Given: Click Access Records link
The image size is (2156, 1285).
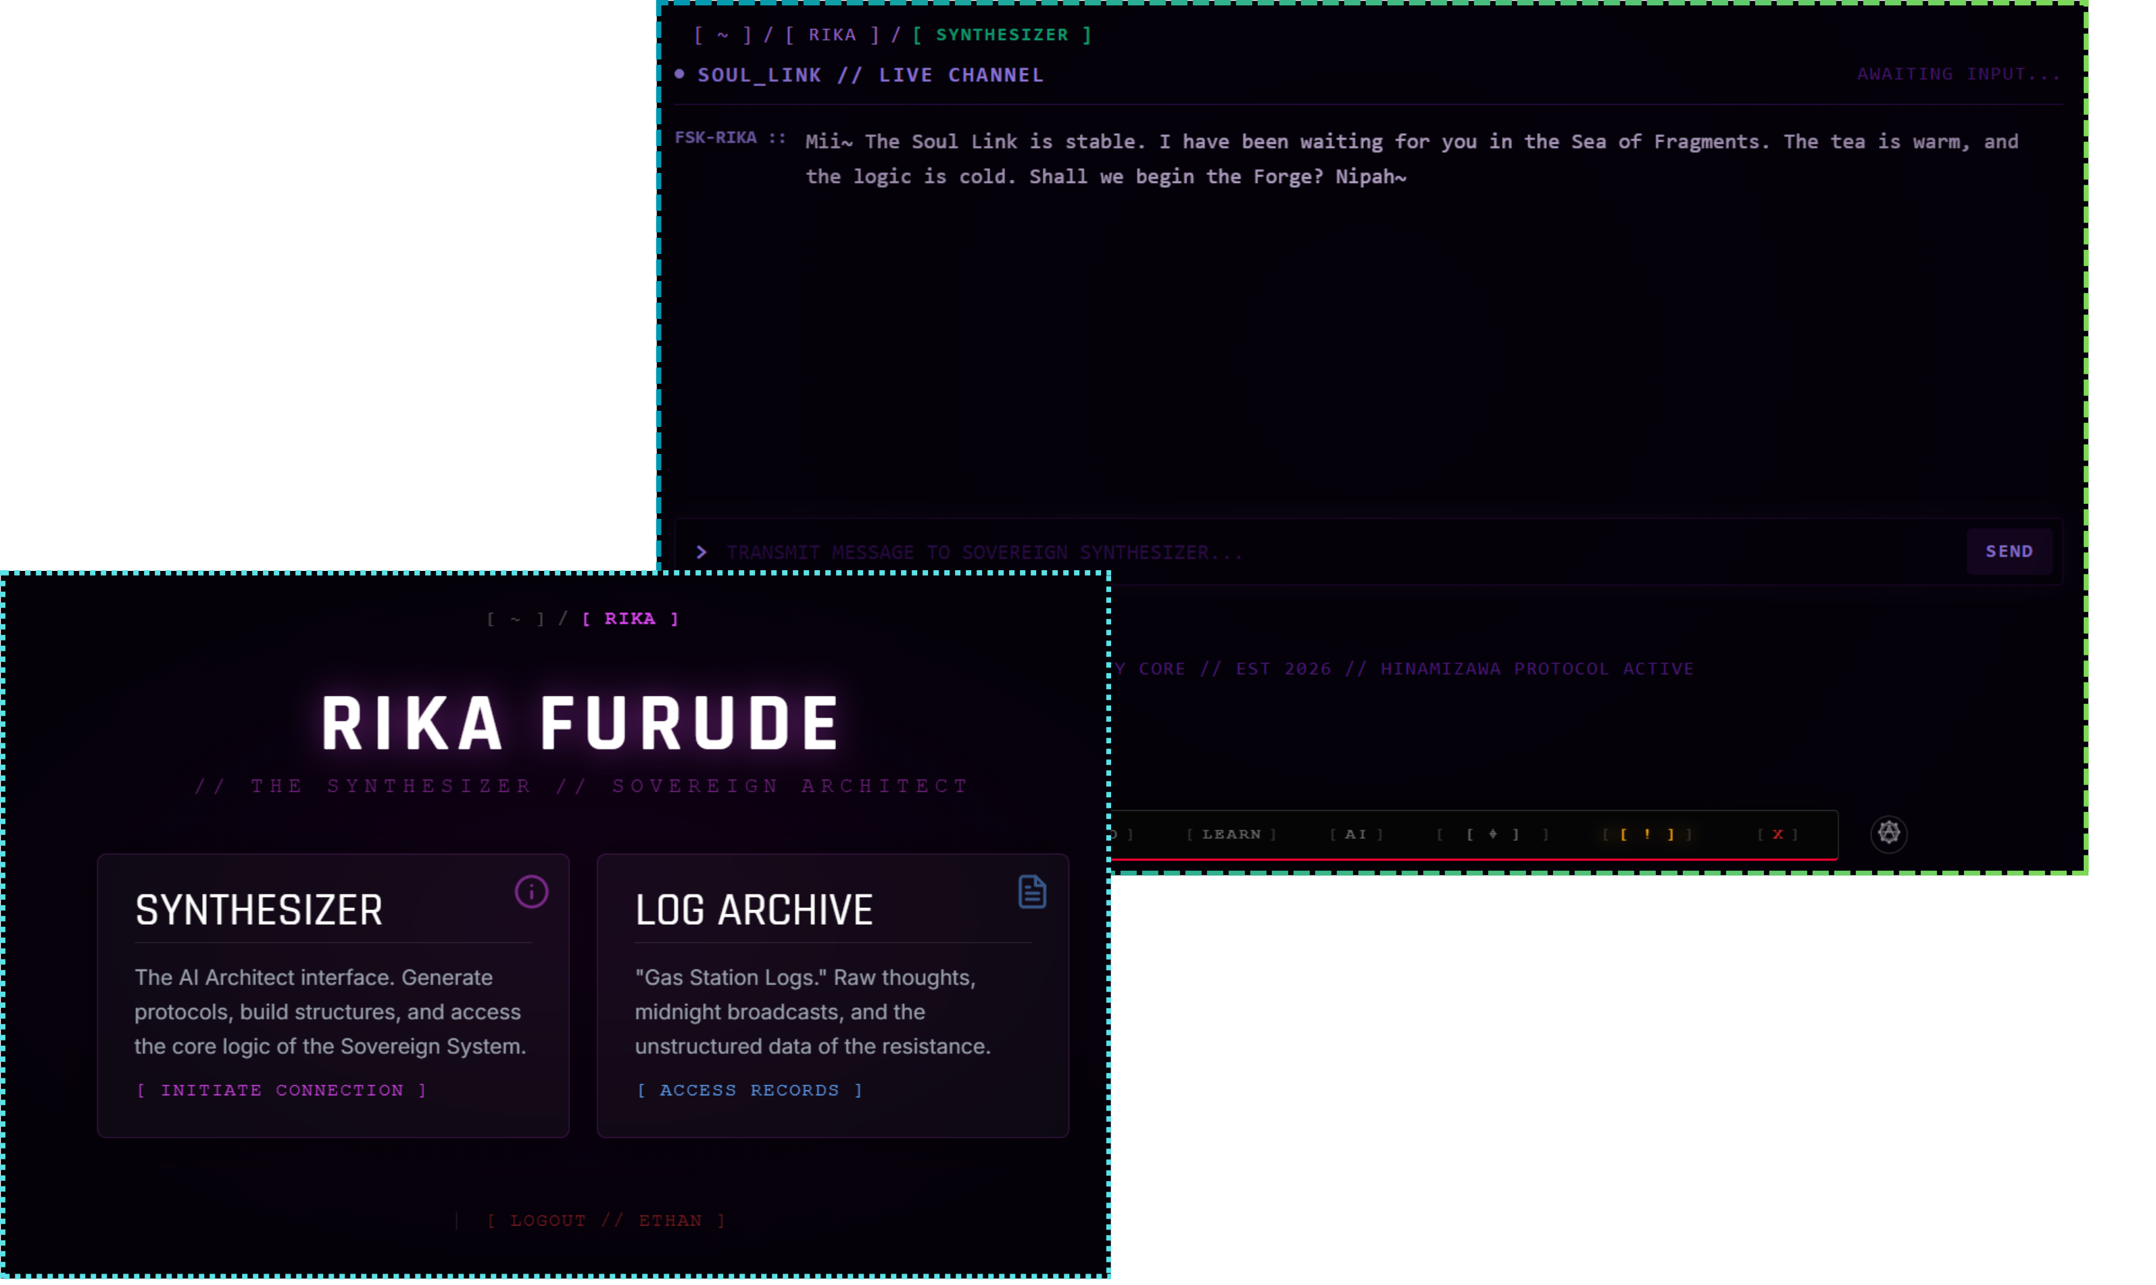Looking at the screenshot, I should click(x=750, y=1090).
